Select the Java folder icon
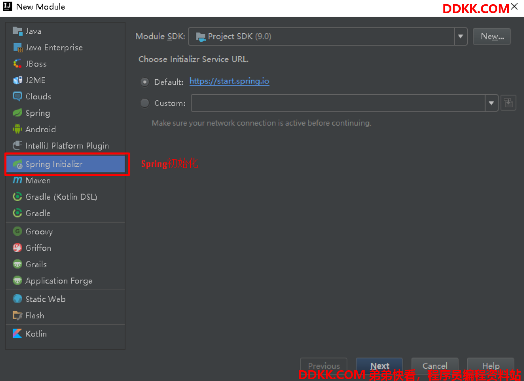This screenshot has width=524, height=381. 17,31
